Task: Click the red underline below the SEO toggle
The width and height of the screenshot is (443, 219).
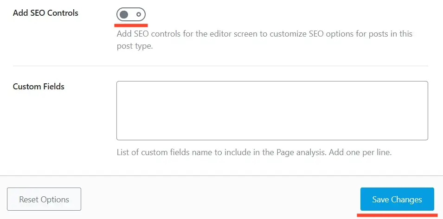Action: (132, 25)
